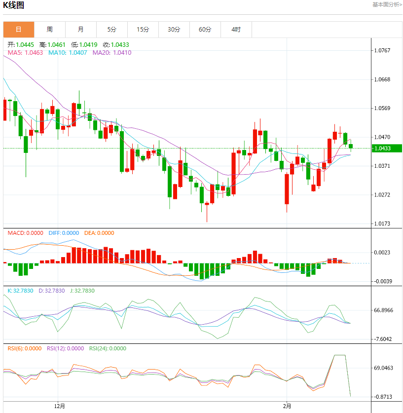The width and height of the screenshot is (403, 413).
Task: Click the RSI(12):0.0000 label
Action: 65,348
